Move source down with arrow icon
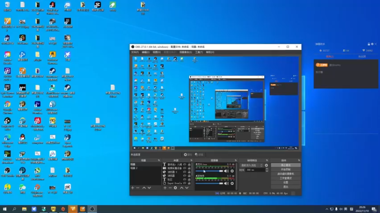 click(187, 187)
